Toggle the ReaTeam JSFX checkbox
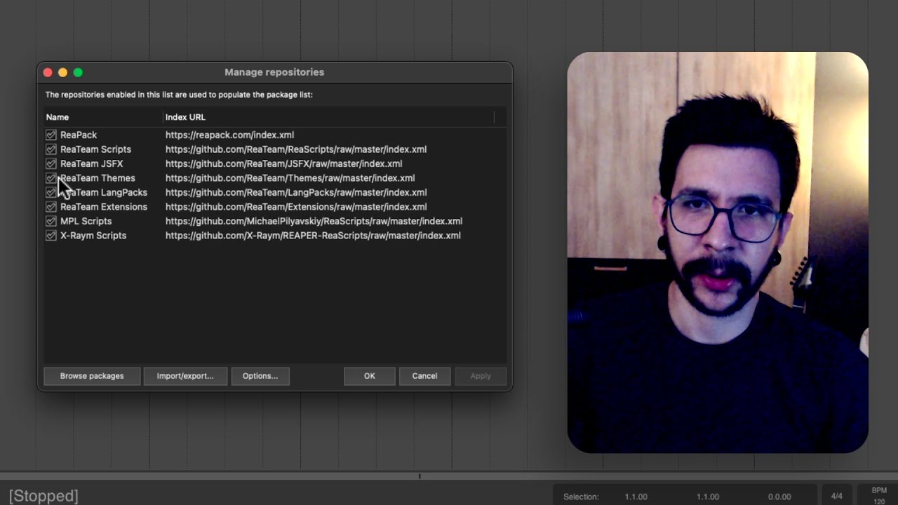This screenshot has height=505, width=898. (x=51, y=163)
